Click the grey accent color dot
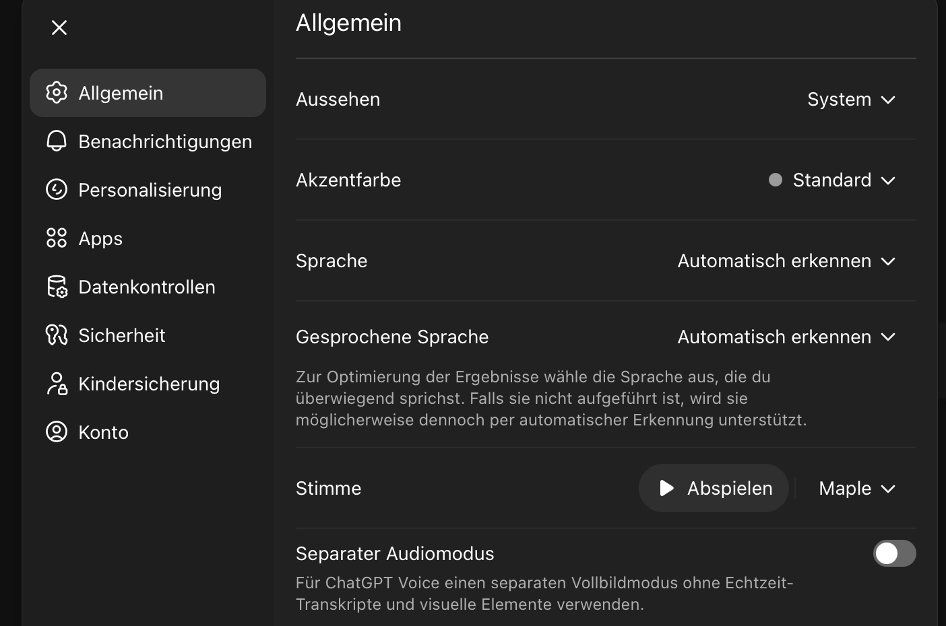 click(x=776, y=180)
